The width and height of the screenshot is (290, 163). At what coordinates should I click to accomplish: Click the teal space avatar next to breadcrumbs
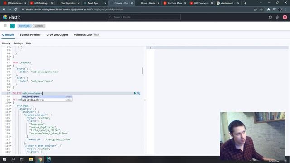(x=12, y=26)
